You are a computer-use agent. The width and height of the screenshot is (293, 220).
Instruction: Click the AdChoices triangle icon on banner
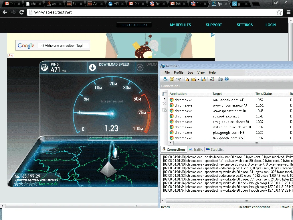(213, 35)
